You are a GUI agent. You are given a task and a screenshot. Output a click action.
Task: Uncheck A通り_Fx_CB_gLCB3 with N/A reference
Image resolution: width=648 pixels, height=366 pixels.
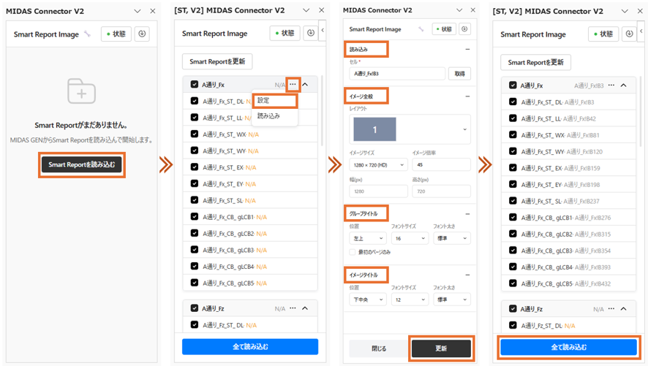(x=195, y=249)
